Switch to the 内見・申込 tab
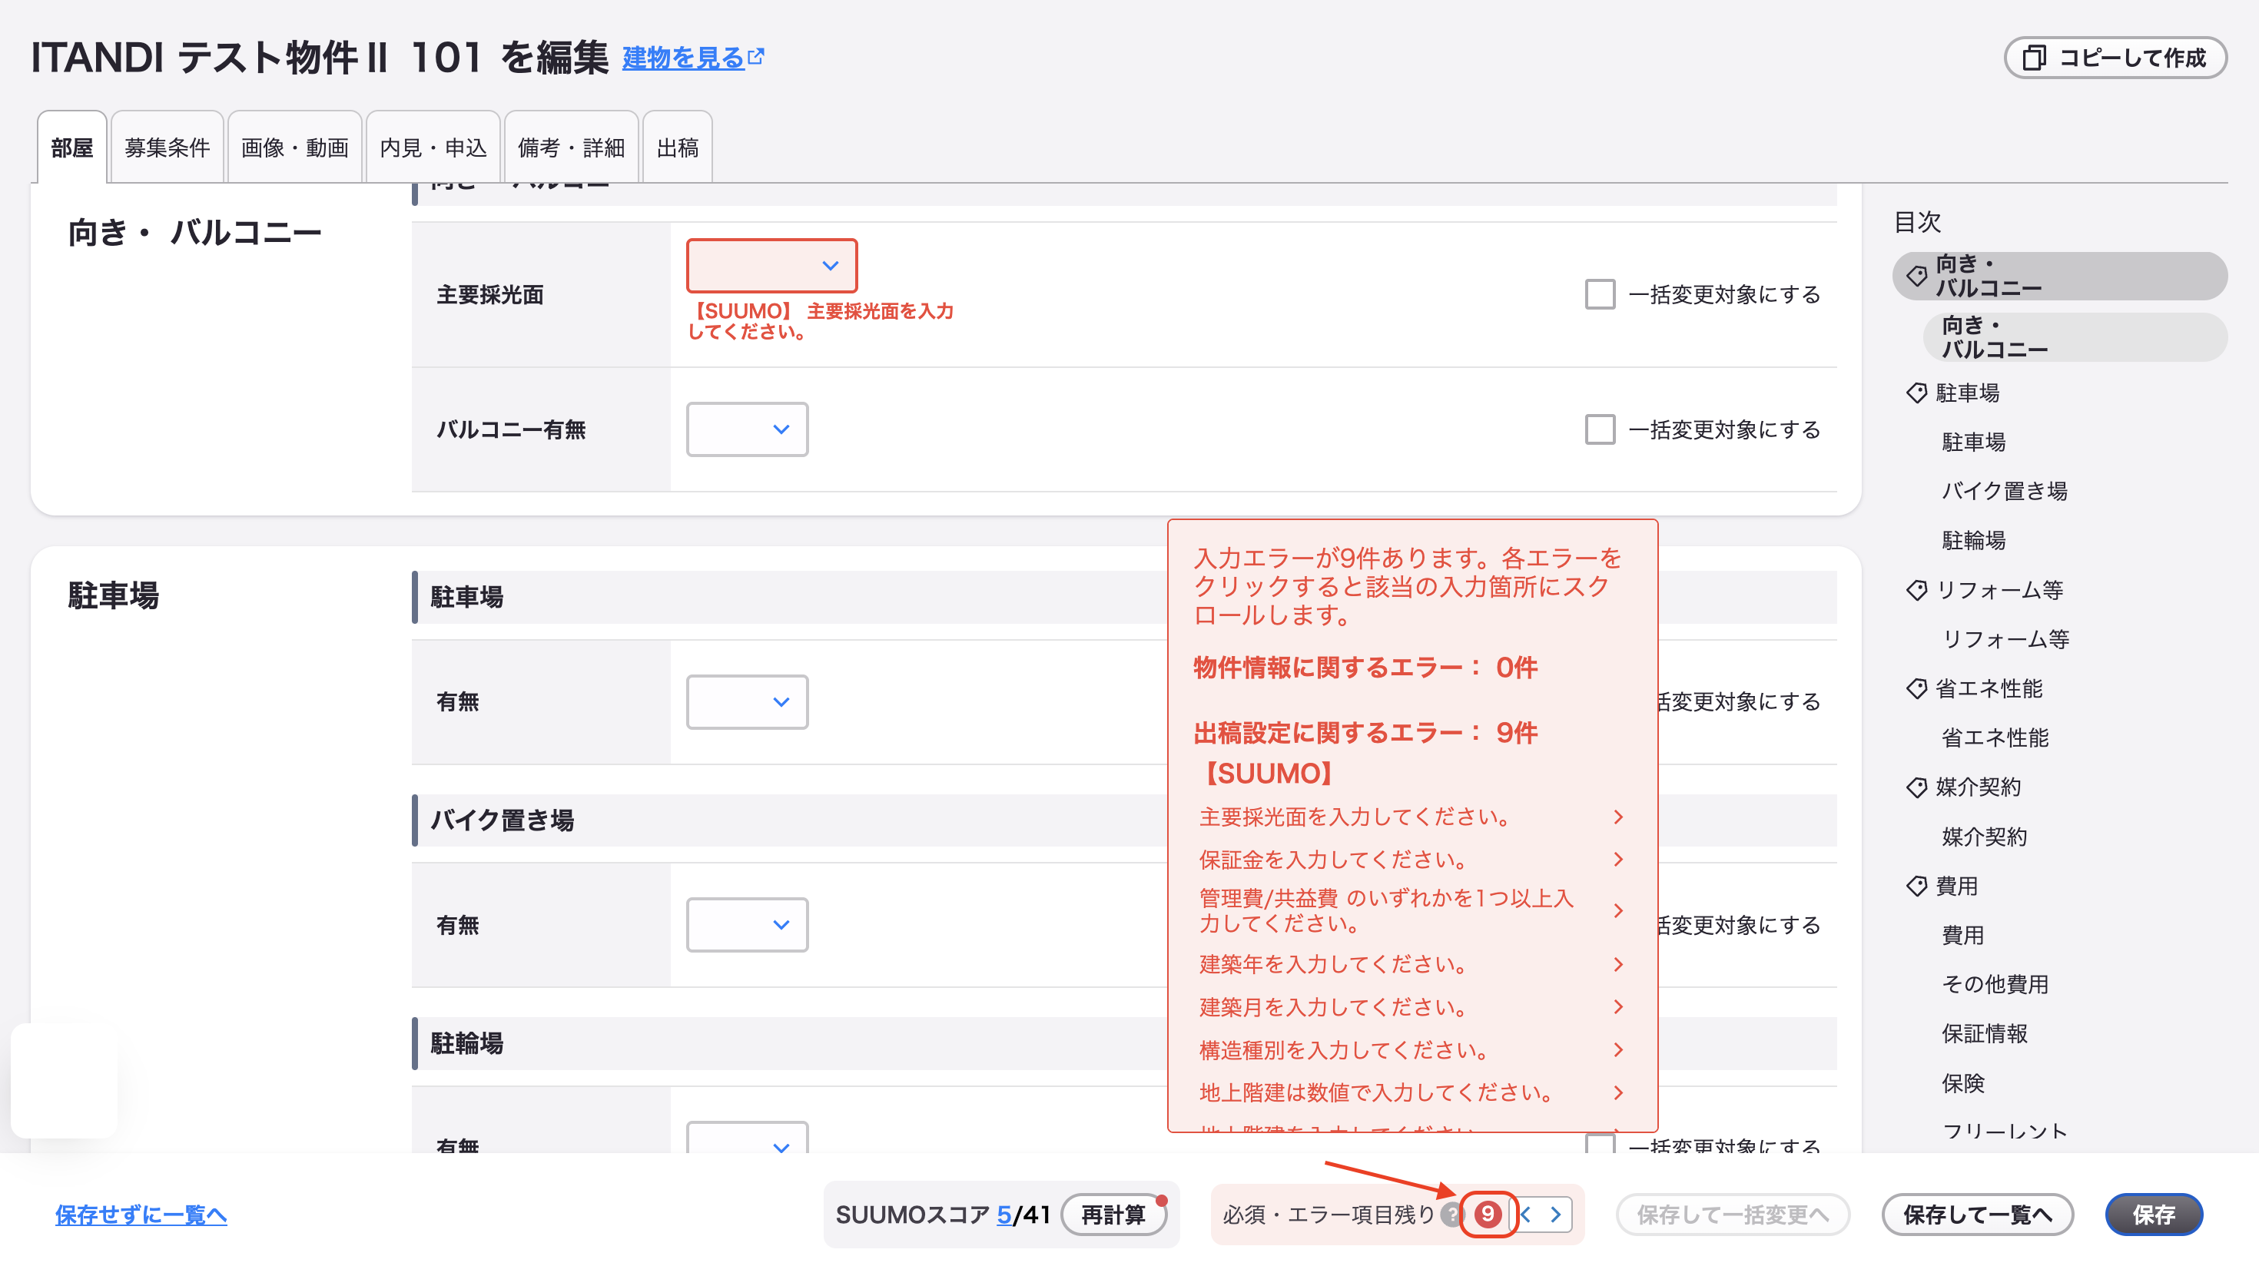This screenshot has width=2259, height=1276. click(433, 147)
